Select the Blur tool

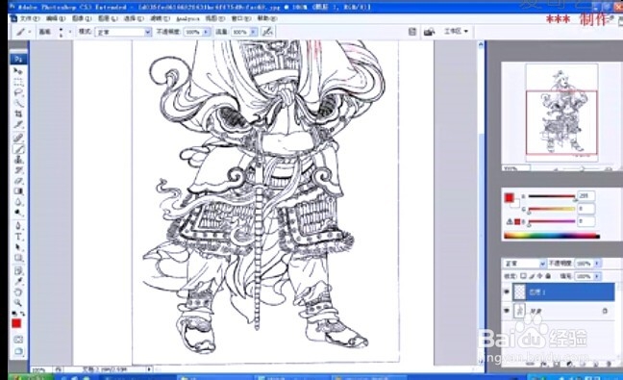(x=18, y=202)
